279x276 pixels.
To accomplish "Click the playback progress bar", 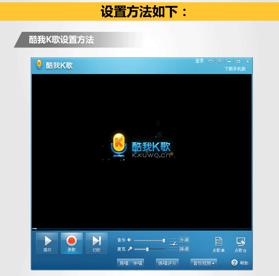I will [x=142, y=229].
